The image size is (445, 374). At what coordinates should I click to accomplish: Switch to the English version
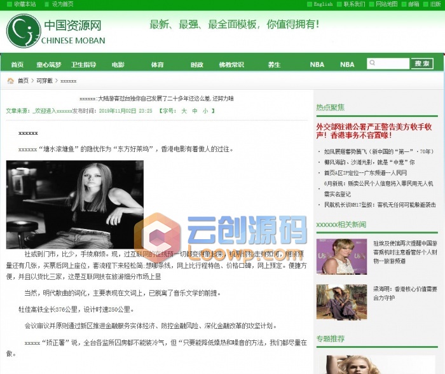[323, 4]
